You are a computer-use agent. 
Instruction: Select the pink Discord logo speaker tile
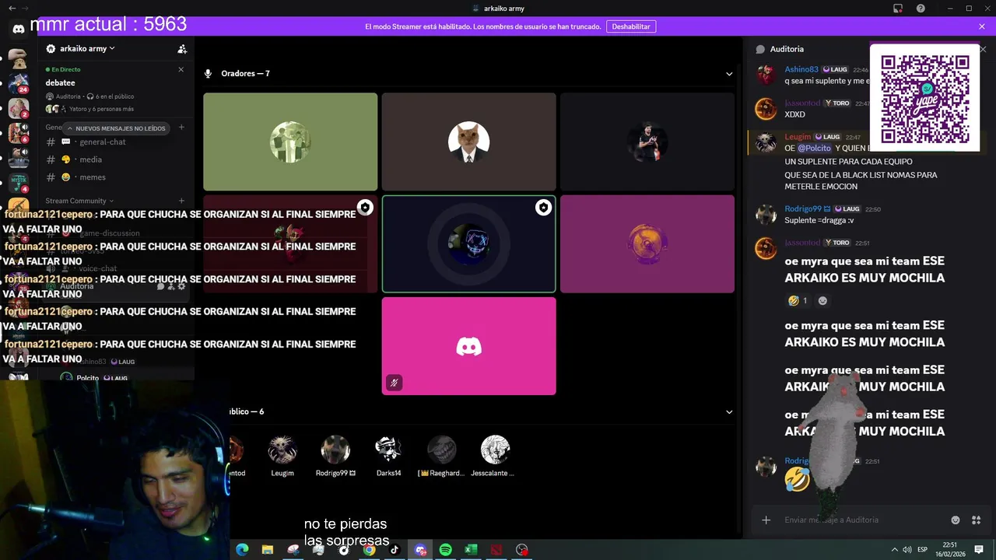click(468, 346)
